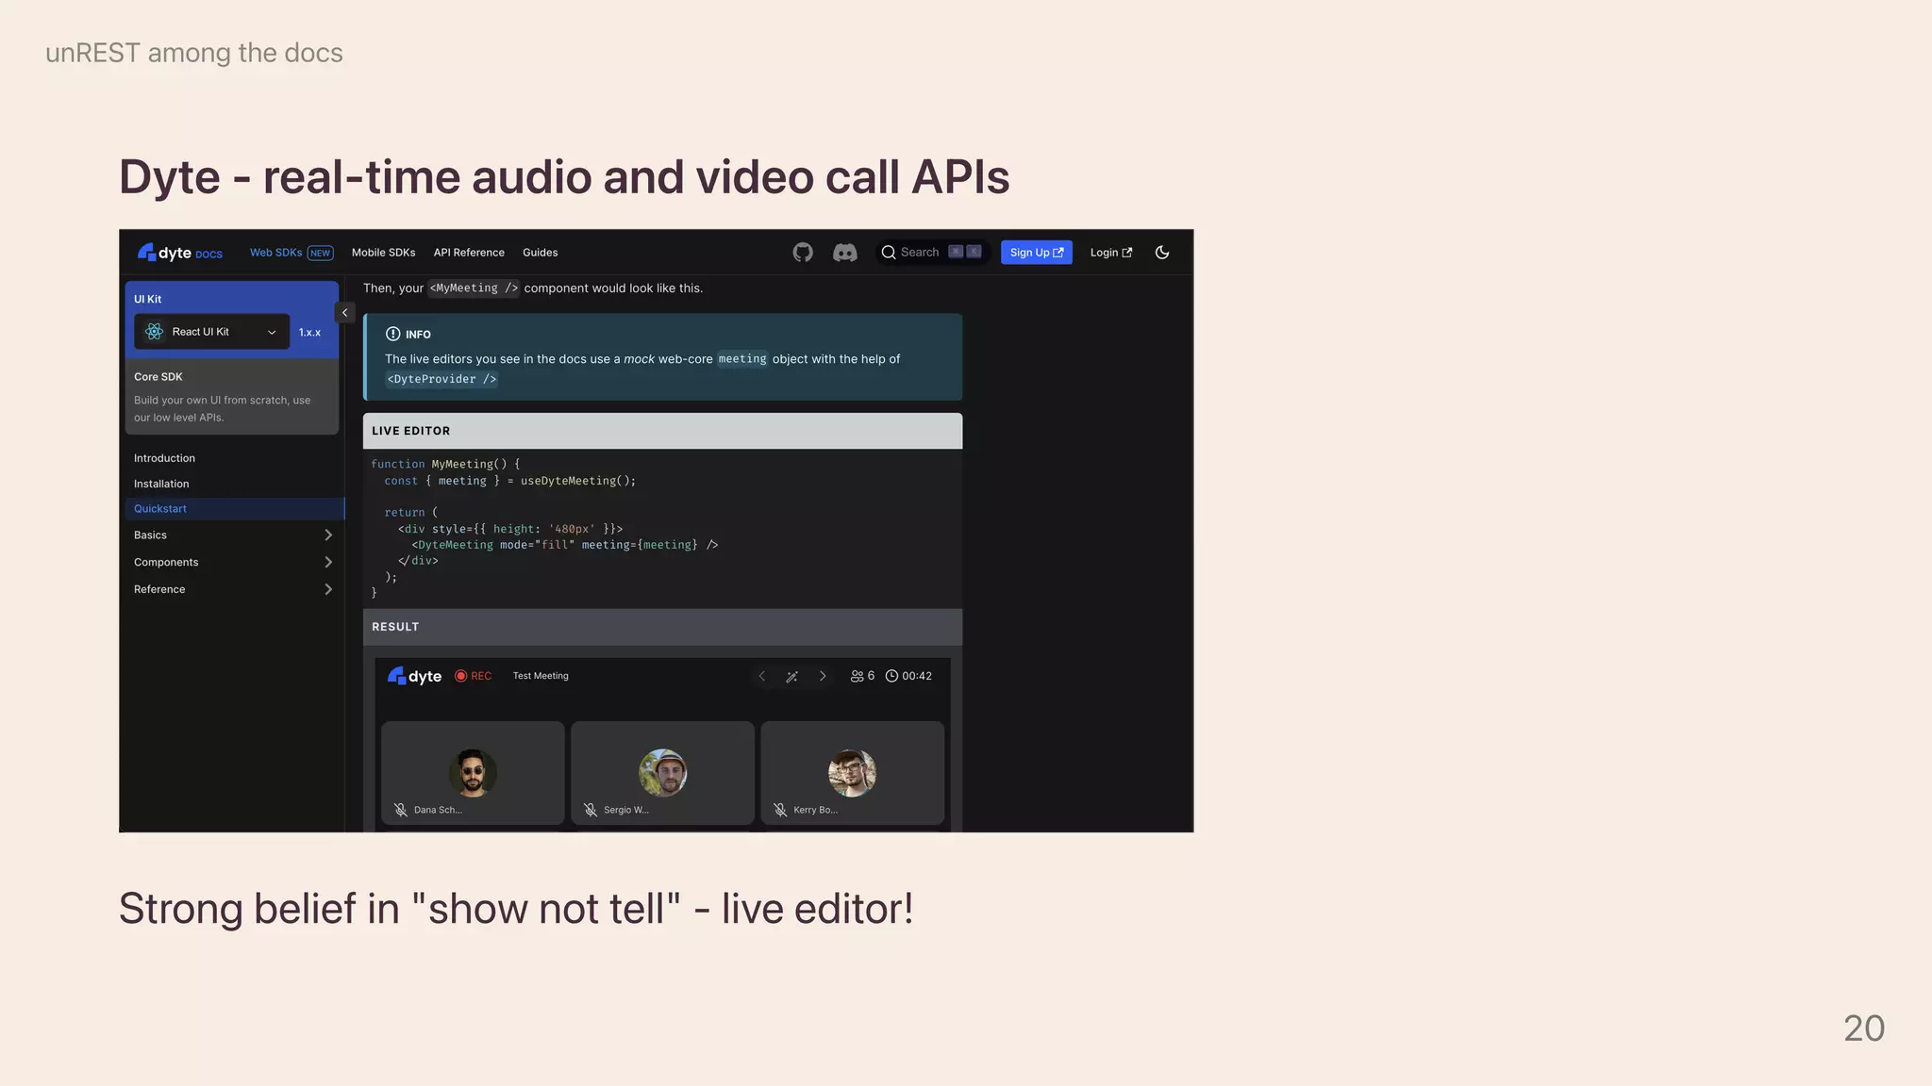The width and height of the screenshot is (1932, 1086).
Task: Select the Quickstart page
Action: pos(235,509)
